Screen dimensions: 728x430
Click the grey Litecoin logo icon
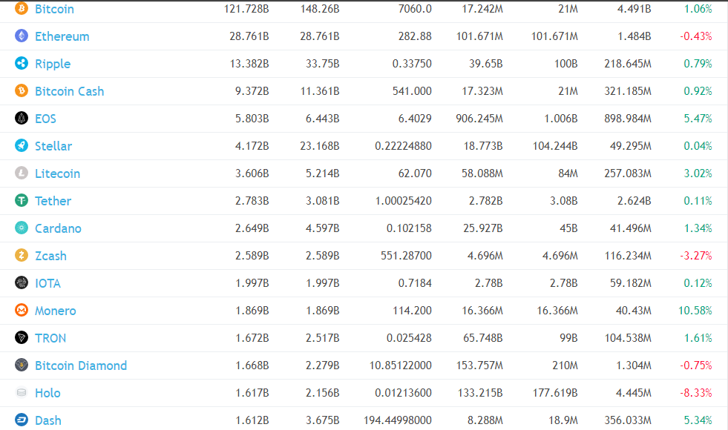[22, 173]
